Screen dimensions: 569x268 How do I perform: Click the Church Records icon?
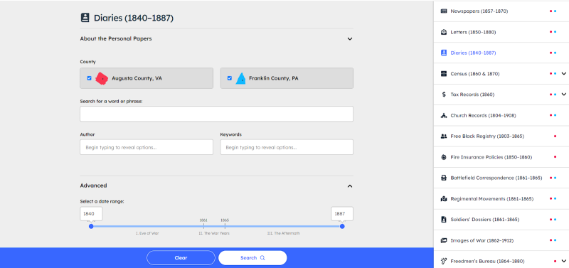click(443, 116)
